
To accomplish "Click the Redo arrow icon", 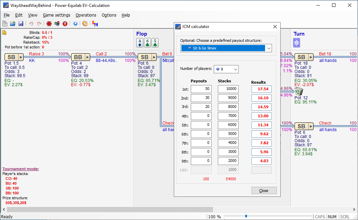I will 39,24.
